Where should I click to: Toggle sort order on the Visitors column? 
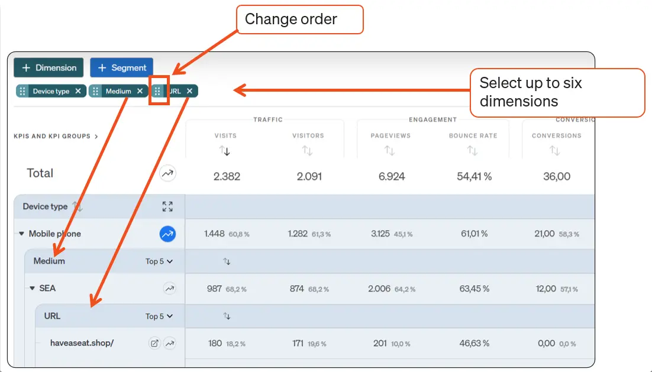pos(307,150)
